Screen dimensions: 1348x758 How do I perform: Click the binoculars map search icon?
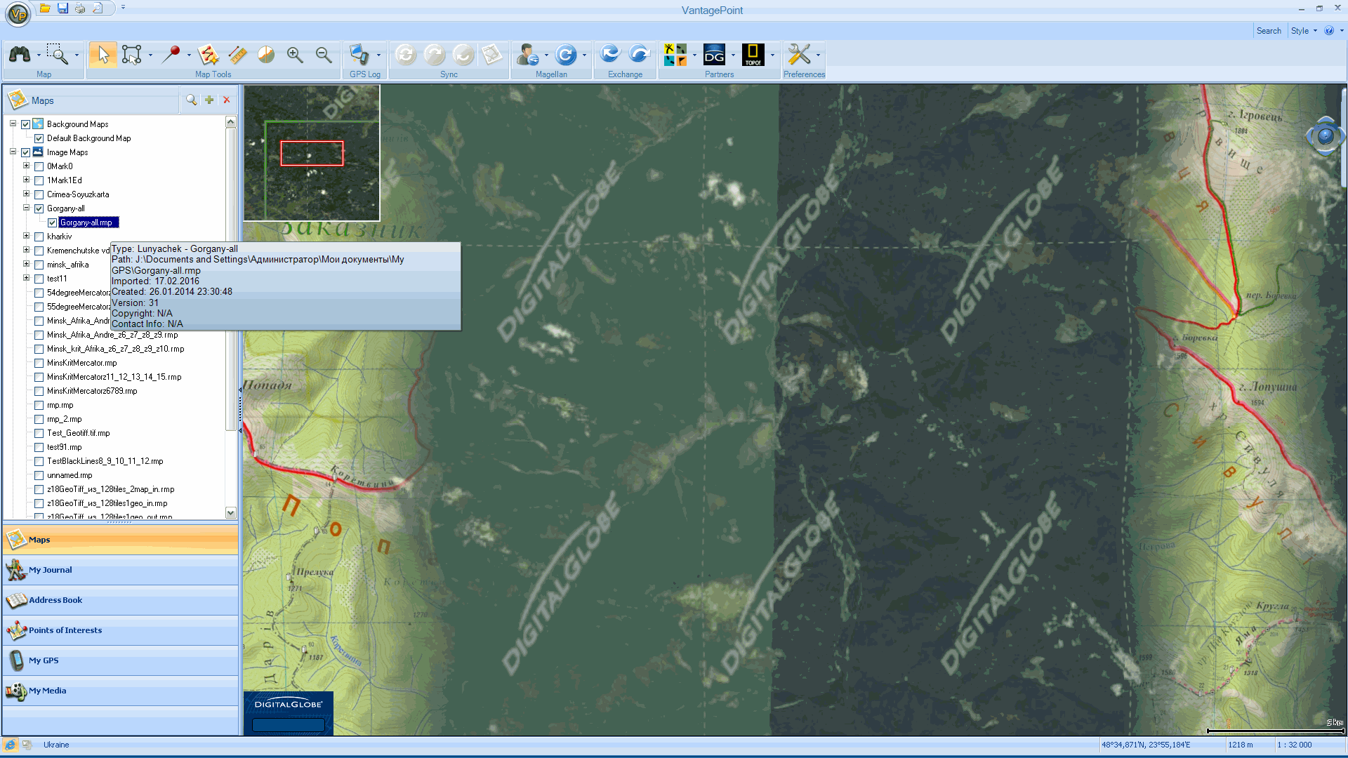[20, 55]
